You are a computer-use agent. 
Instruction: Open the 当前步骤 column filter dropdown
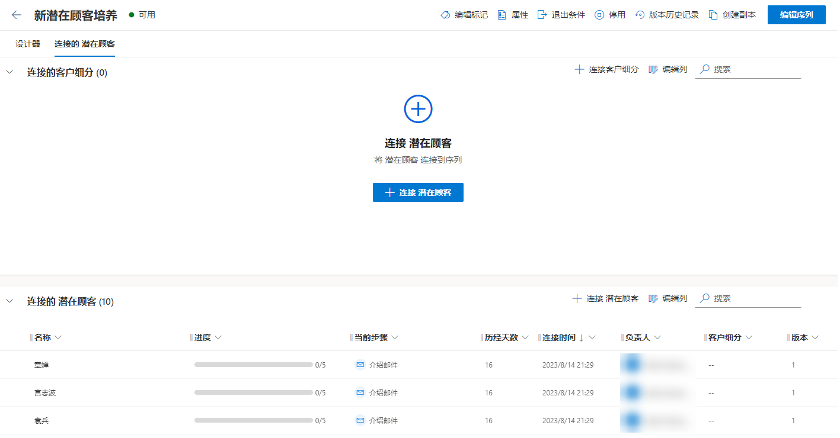tap(395, 337)
